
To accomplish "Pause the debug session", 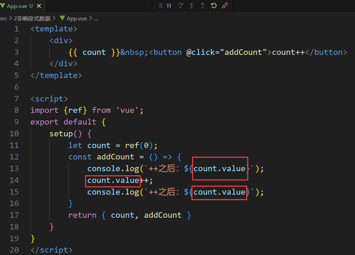I will point(169,6).
